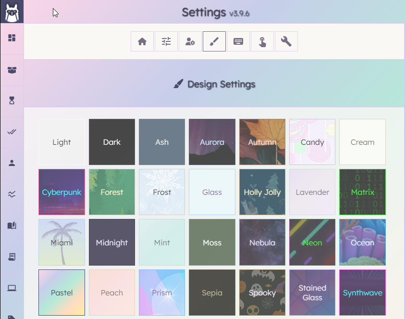
Task: Select the Synthwave theme
Action: pos(362,292)
